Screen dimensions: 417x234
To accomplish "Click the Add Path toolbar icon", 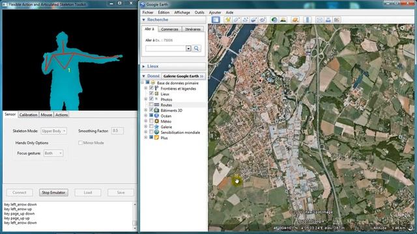I will [245, 20].
